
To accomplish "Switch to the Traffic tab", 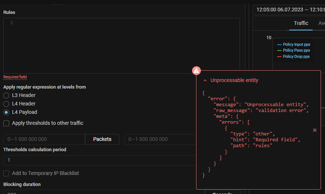I will tap(301, 23).
